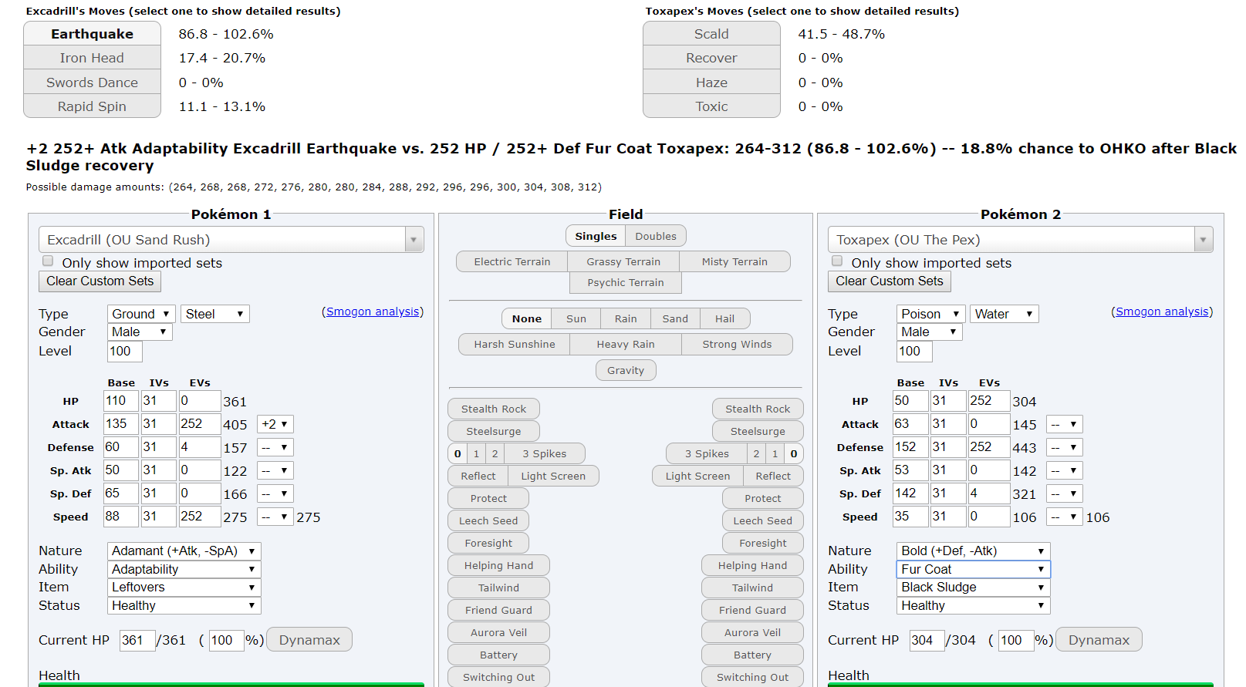Switch to Doubles format

(655, 236)
